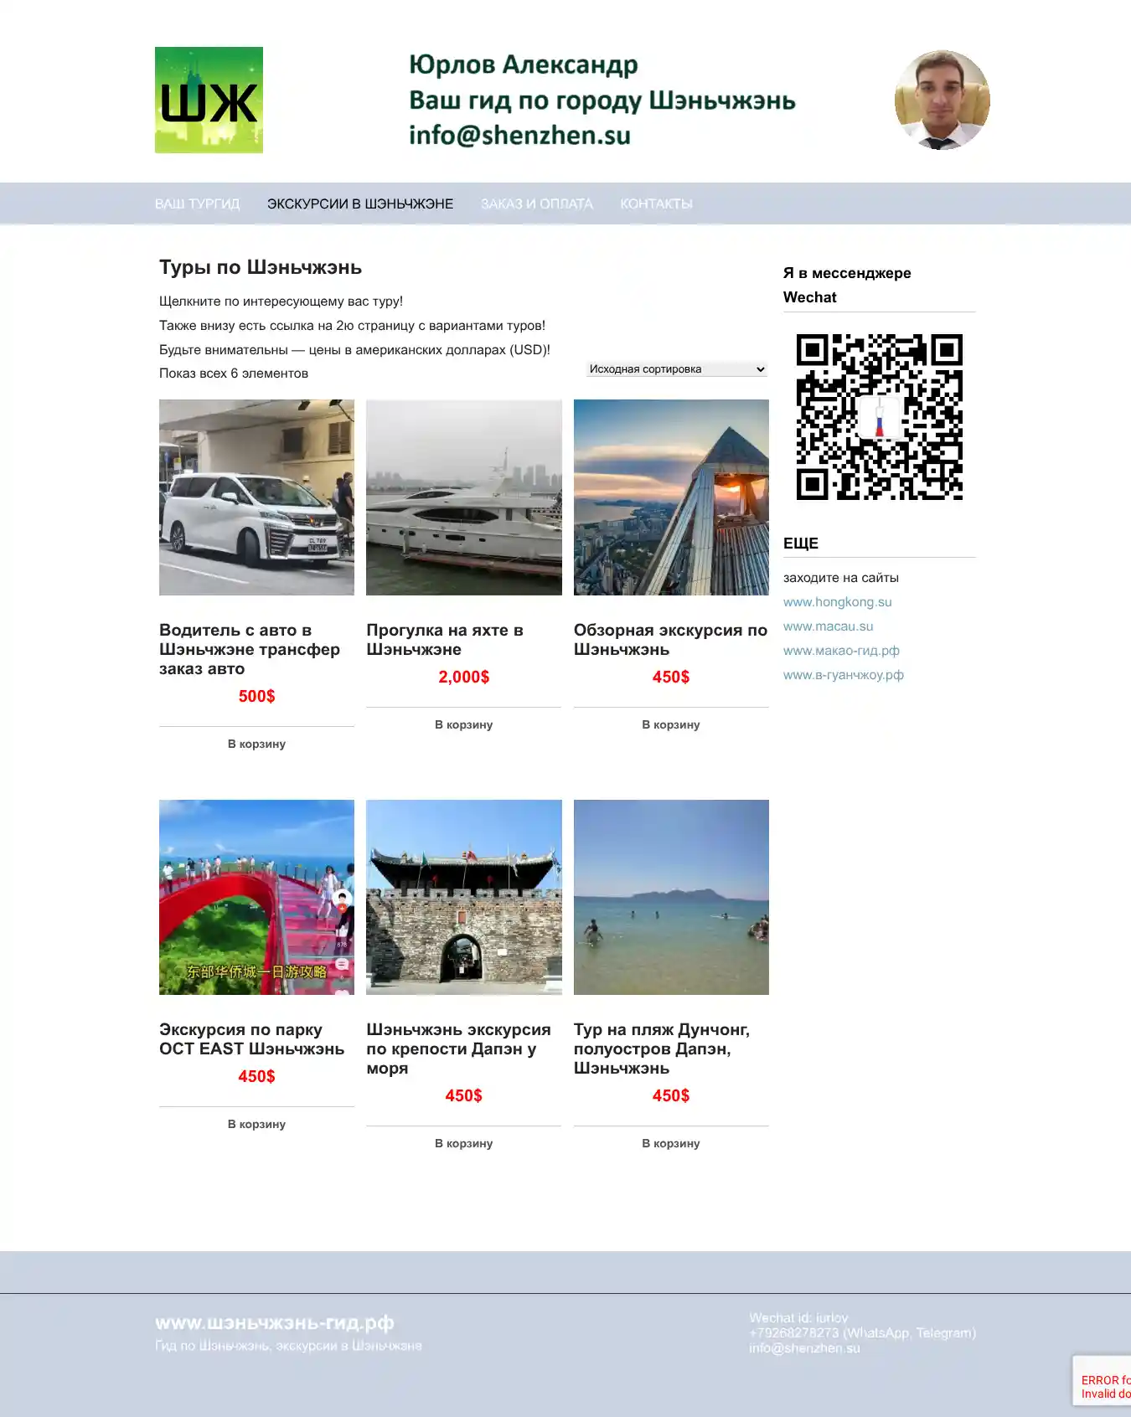Go to 'ЗАКАЗ И ОПЛАТА' page
The height and width of the screenshot is (1417, 1131).
click(x=536, y=204)
